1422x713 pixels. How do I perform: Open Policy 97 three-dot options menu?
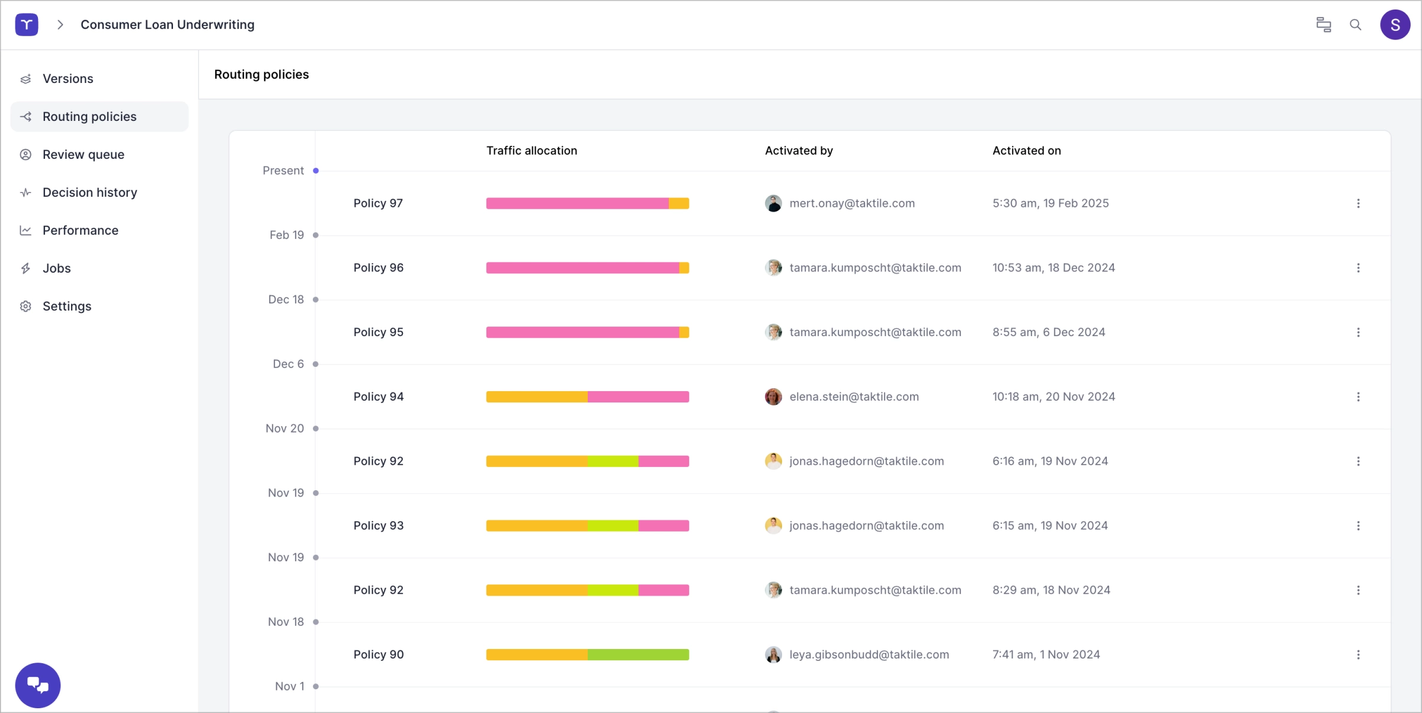1358,203
